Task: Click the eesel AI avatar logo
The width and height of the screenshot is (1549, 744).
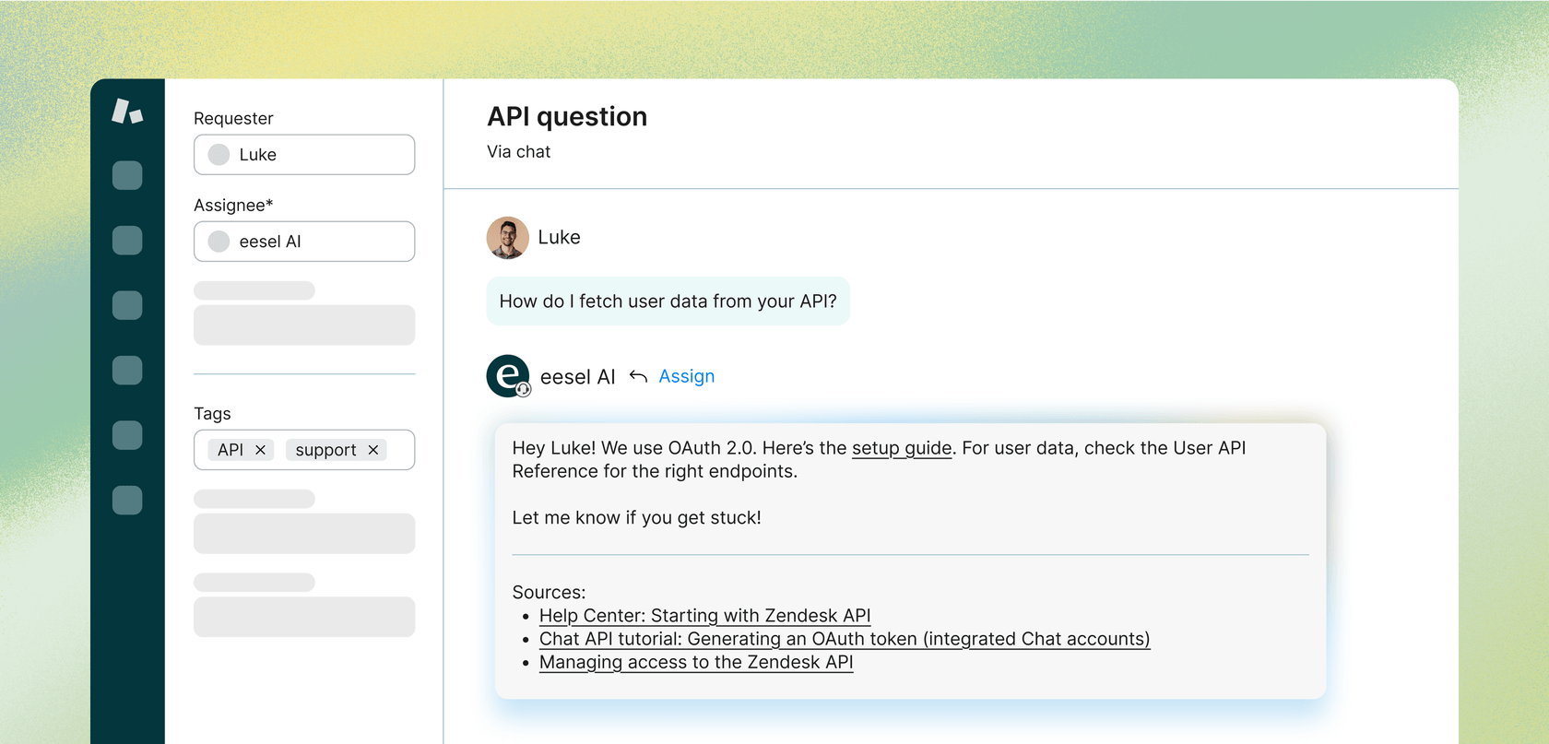Action: (508, 376)
